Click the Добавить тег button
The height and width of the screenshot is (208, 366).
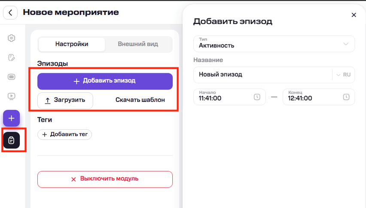(65, 134)
